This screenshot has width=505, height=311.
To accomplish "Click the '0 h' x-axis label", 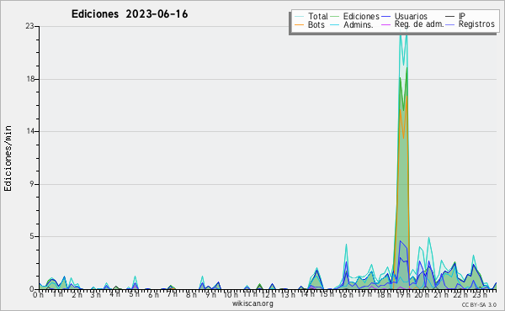I will pyautogui.click(x=39, y=294).
